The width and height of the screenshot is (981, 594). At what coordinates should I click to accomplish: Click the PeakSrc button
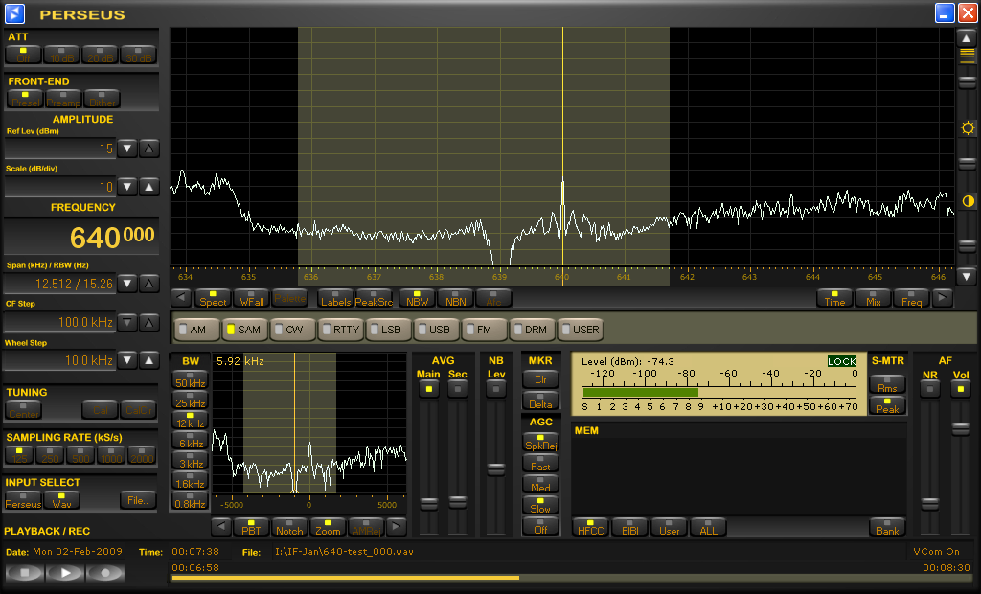[374, 298]
